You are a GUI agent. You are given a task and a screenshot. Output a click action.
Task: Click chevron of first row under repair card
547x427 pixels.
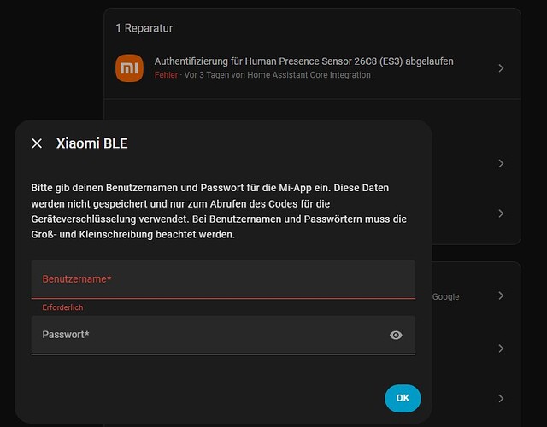501,163
